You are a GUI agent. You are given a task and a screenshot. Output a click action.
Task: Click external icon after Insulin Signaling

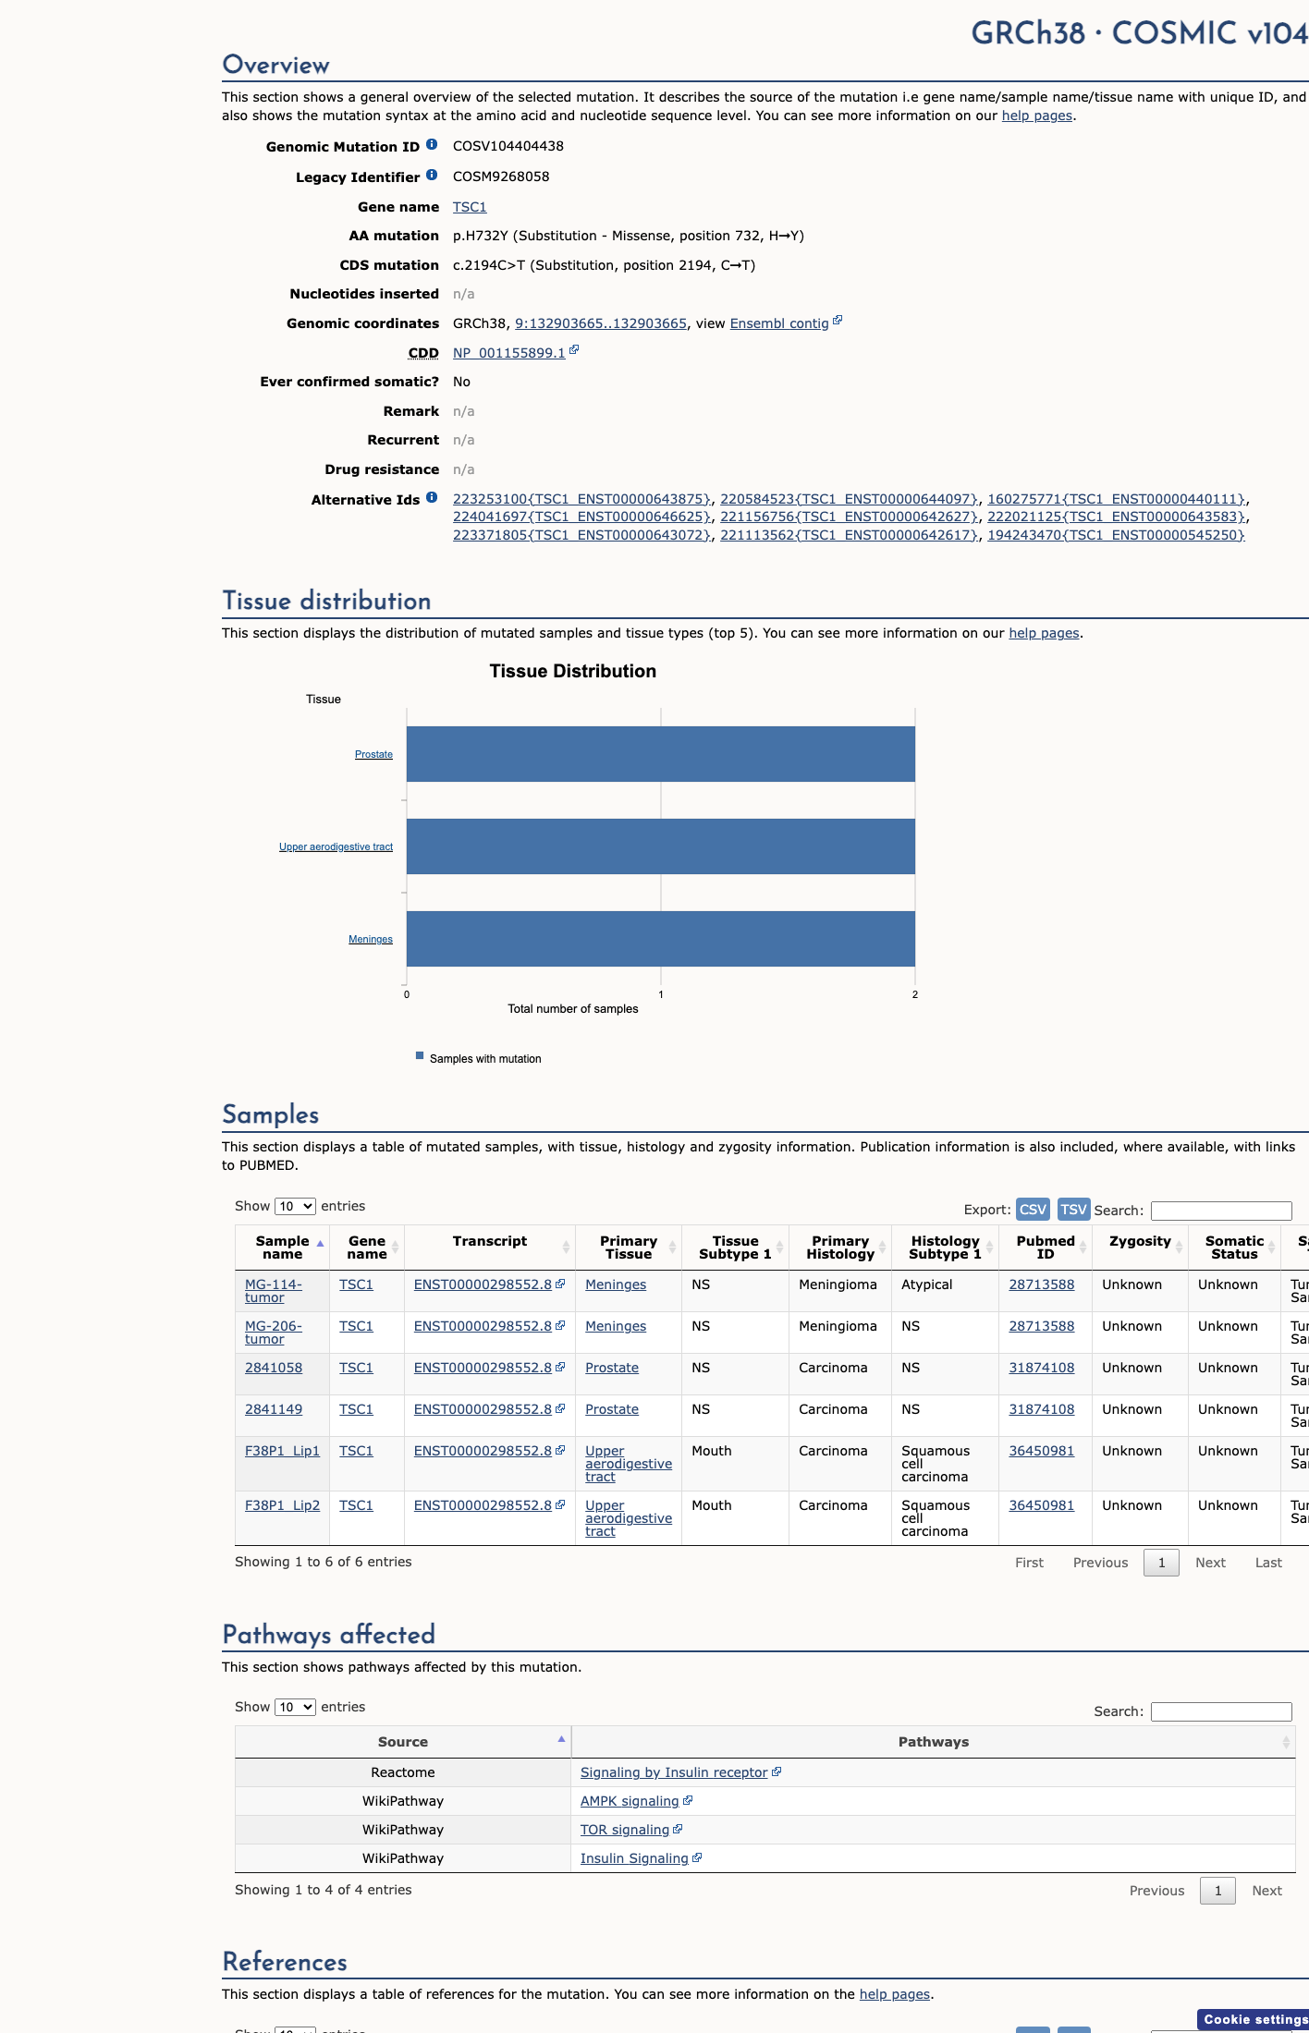click(x=697, y=1857)
